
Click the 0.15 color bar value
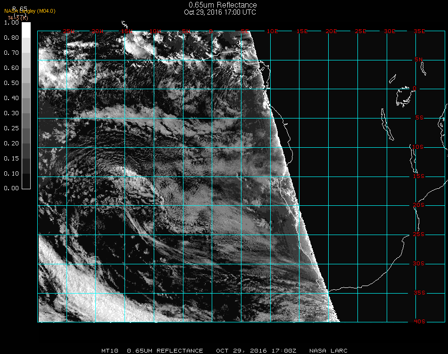point(11,159)
